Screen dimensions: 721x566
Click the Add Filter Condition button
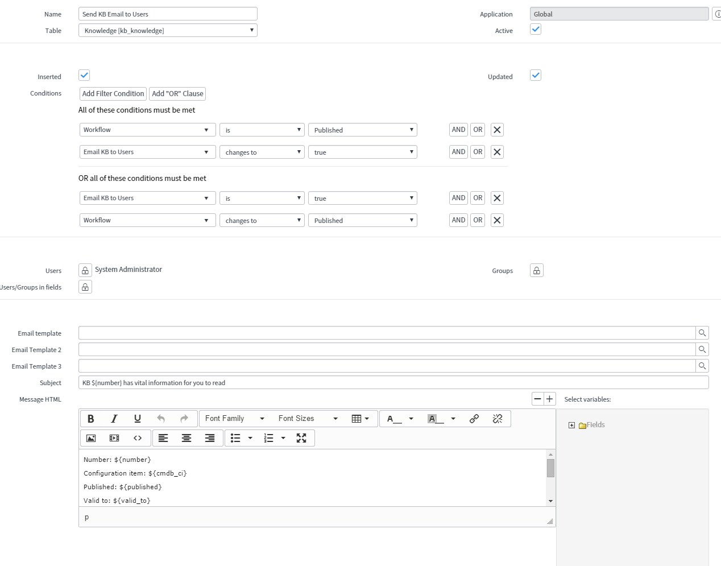tap(113, 94)
